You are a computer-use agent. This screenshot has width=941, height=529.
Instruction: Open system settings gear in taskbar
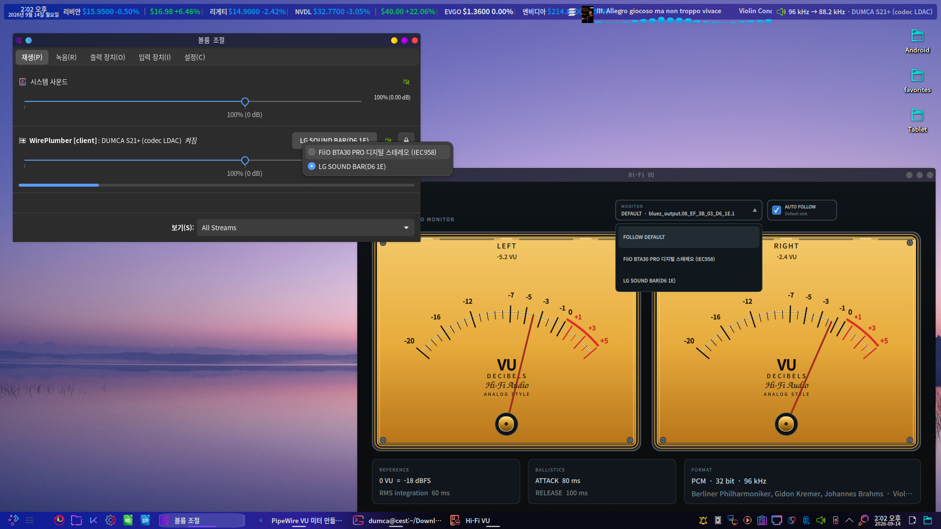click(111, 520)
